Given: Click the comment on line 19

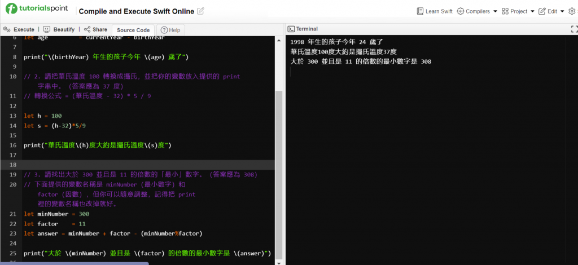Looking at the screenshot, I should [x=141, y=175].
